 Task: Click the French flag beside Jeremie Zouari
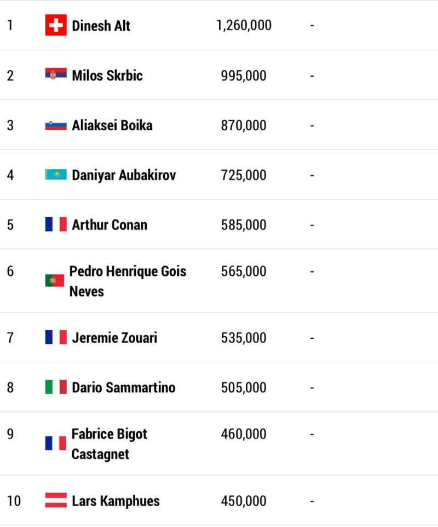56,337
